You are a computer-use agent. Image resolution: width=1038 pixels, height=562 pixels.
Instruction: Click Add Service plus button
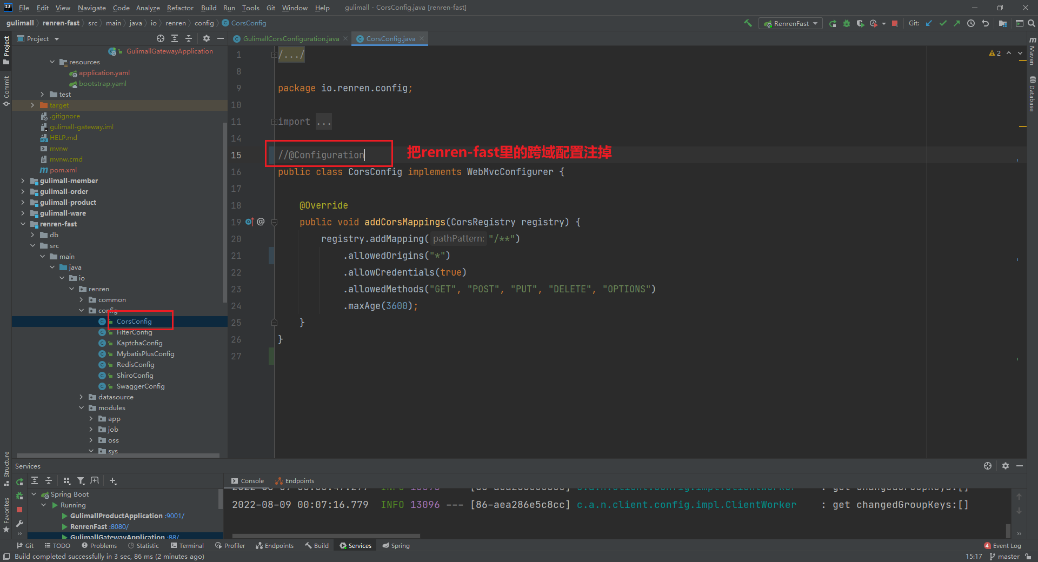113,480
